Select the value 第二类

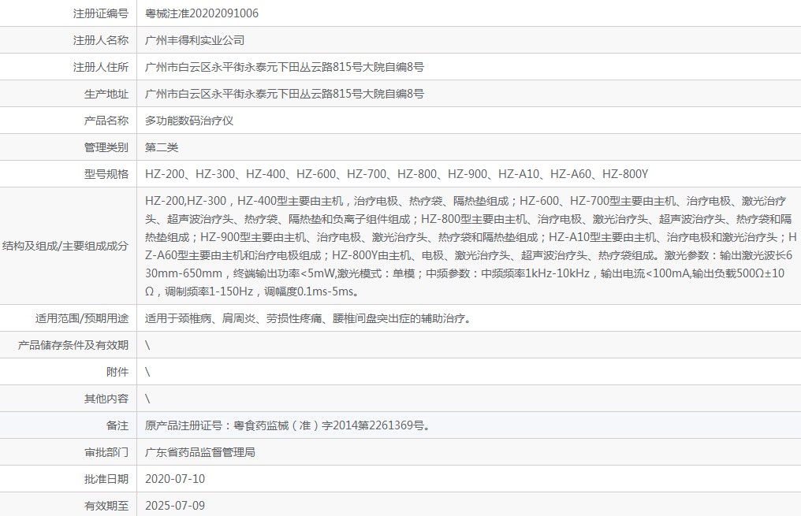162,147
